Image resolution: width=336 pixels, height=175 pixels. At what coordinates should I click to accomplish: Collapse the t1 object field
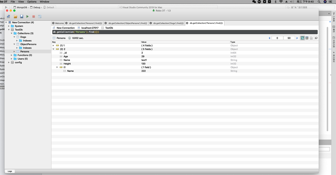click(x=57, y=67)
